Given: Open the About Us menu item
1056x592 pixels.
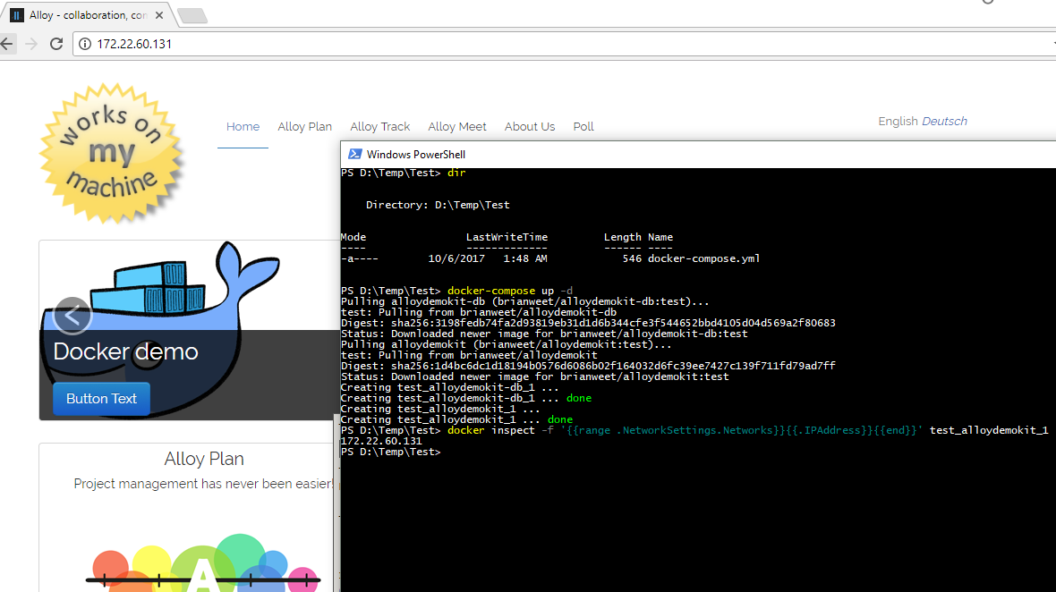Looking at the screenshot, I should point(530,126).
